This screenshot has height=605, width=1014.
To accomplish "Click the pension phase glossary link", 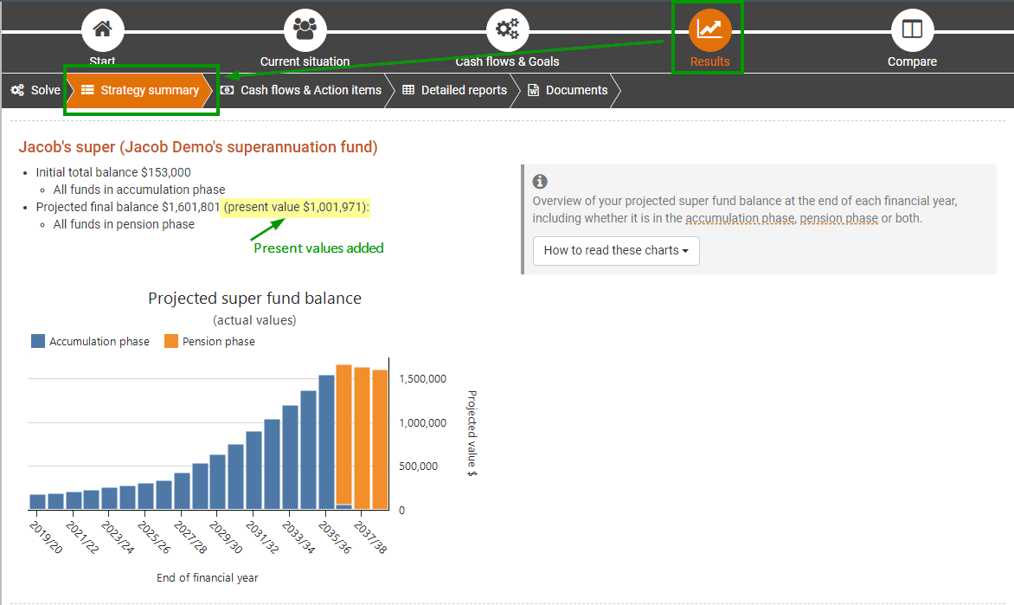I will pyautogui.click(x=838, y=218).
